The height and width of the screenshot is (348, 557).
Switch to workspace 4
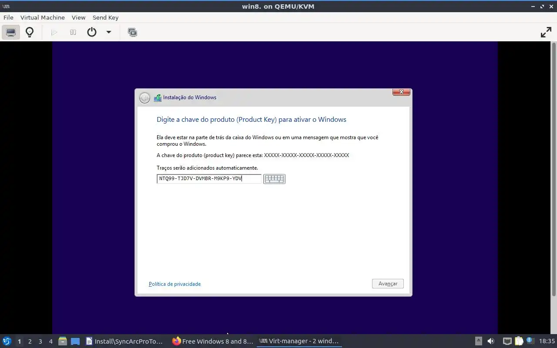click(x=50, y=341)
